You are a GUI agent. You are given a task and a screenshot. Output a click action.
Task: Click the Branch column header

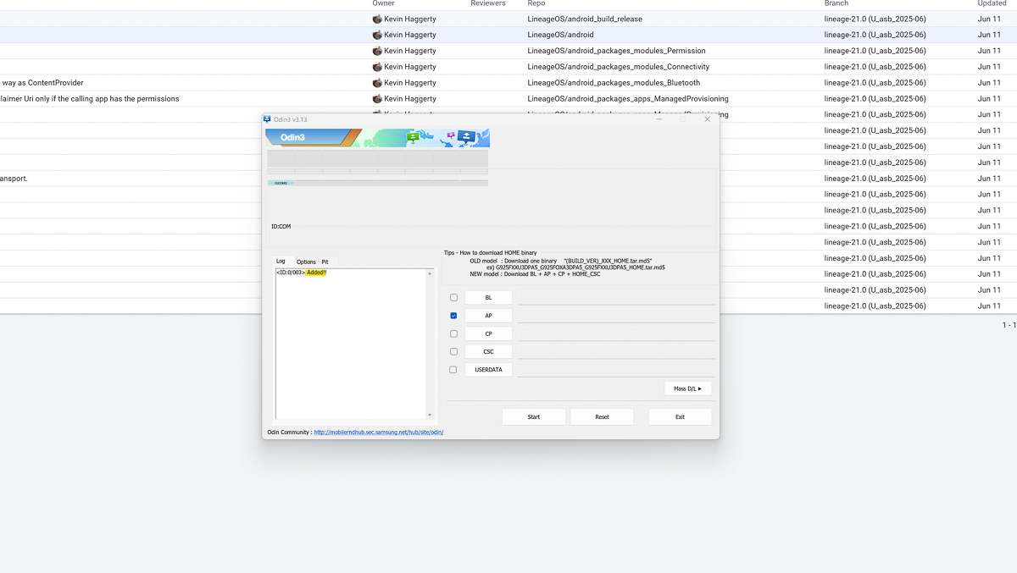click(x=836, y=3)
